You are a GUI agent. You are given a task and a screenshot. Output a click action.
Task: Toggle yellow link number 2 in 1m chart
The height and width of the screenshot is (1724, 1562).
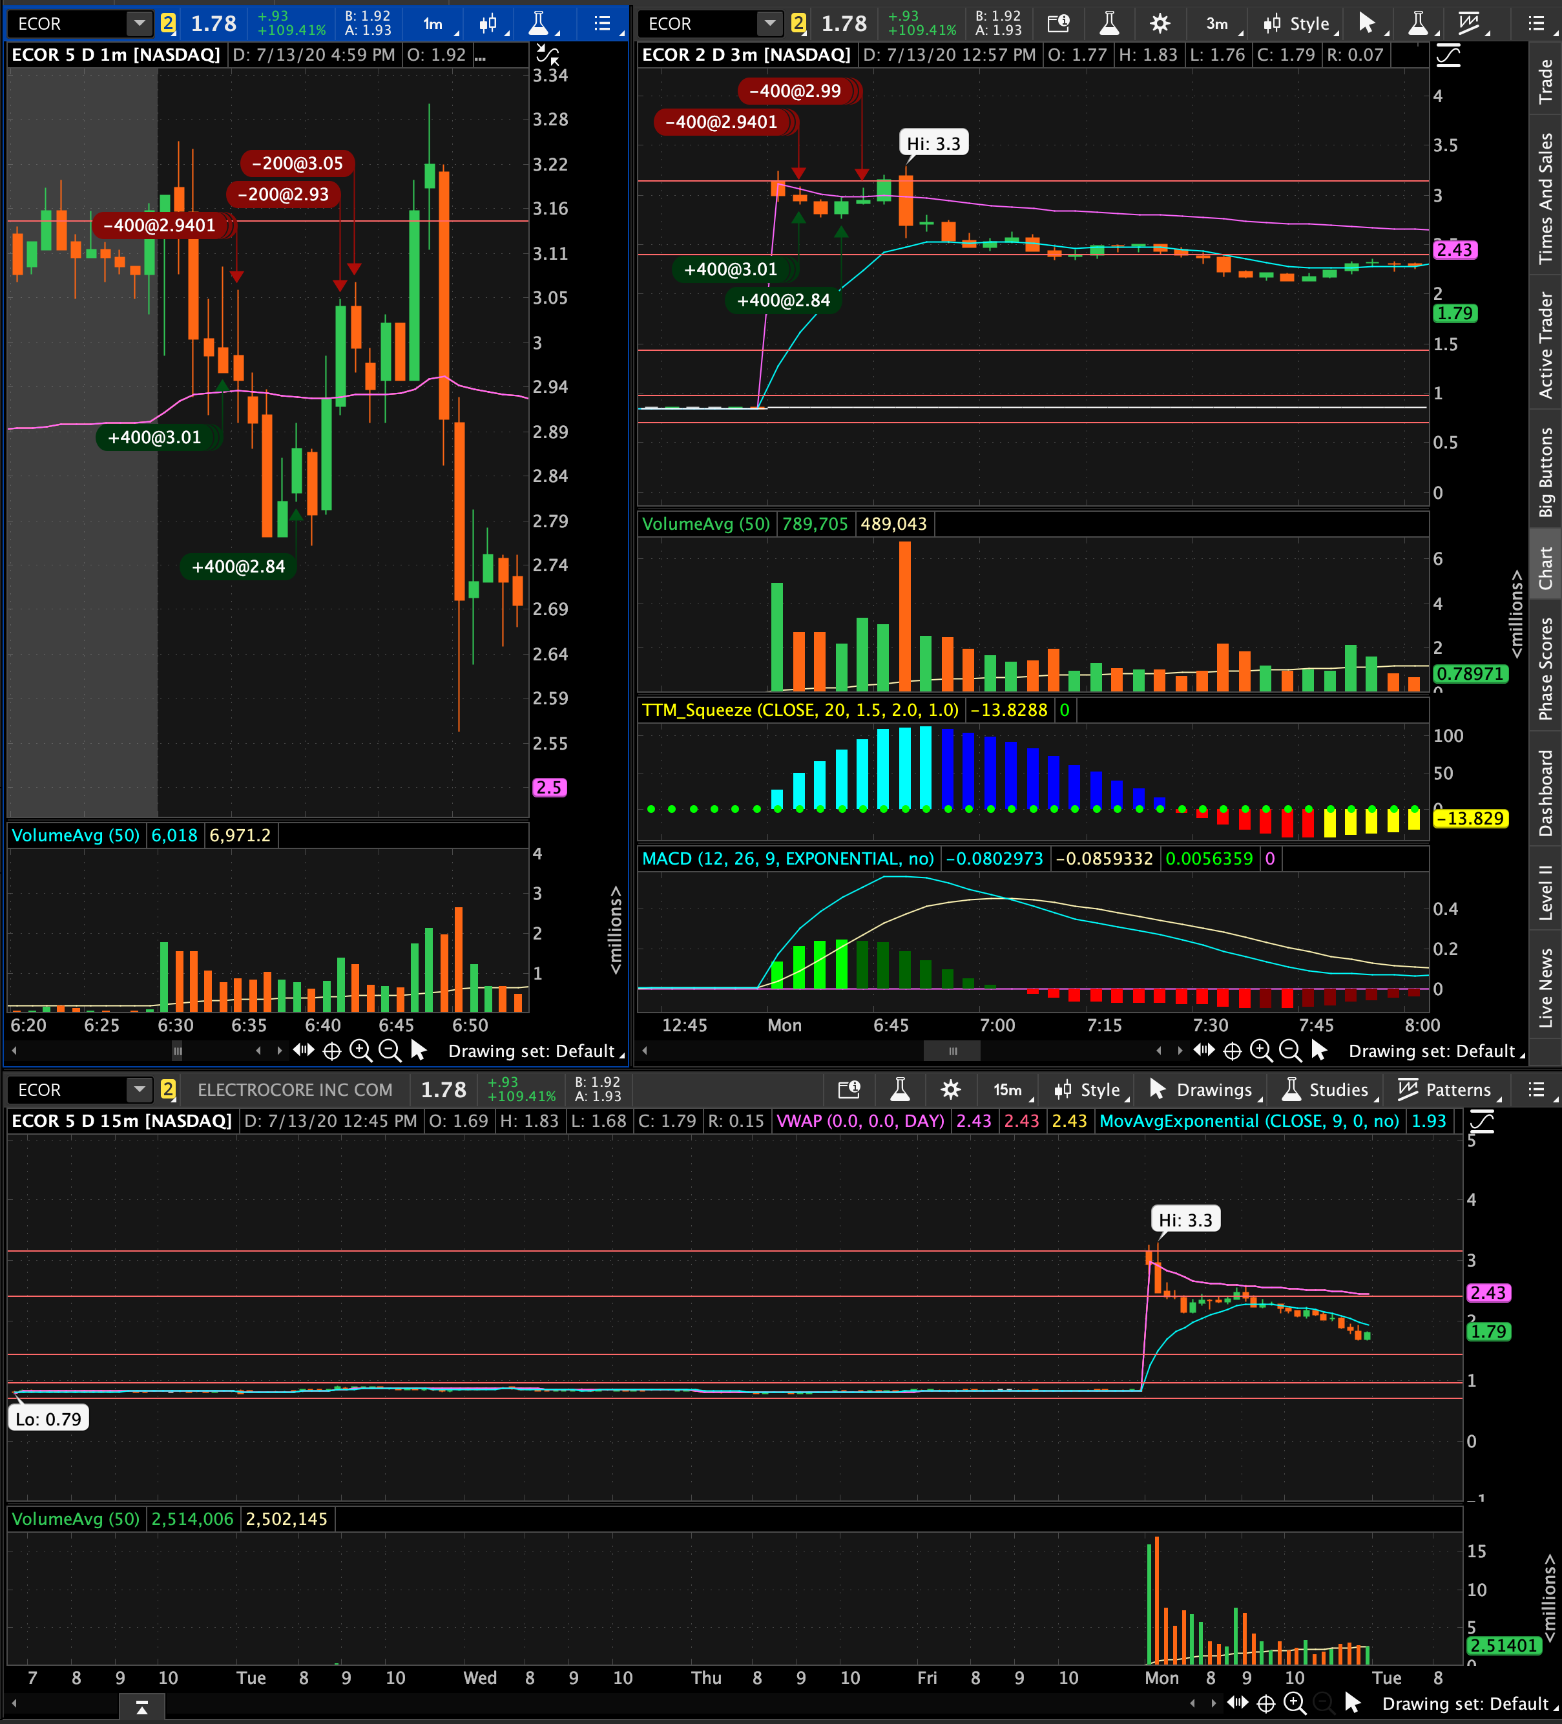169,24
